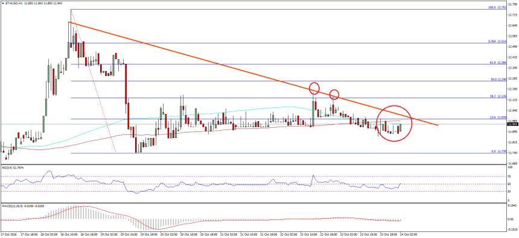Click the 11.665 price axis value
The width and height of the screenshot is (519, 238).
(513, 163)
